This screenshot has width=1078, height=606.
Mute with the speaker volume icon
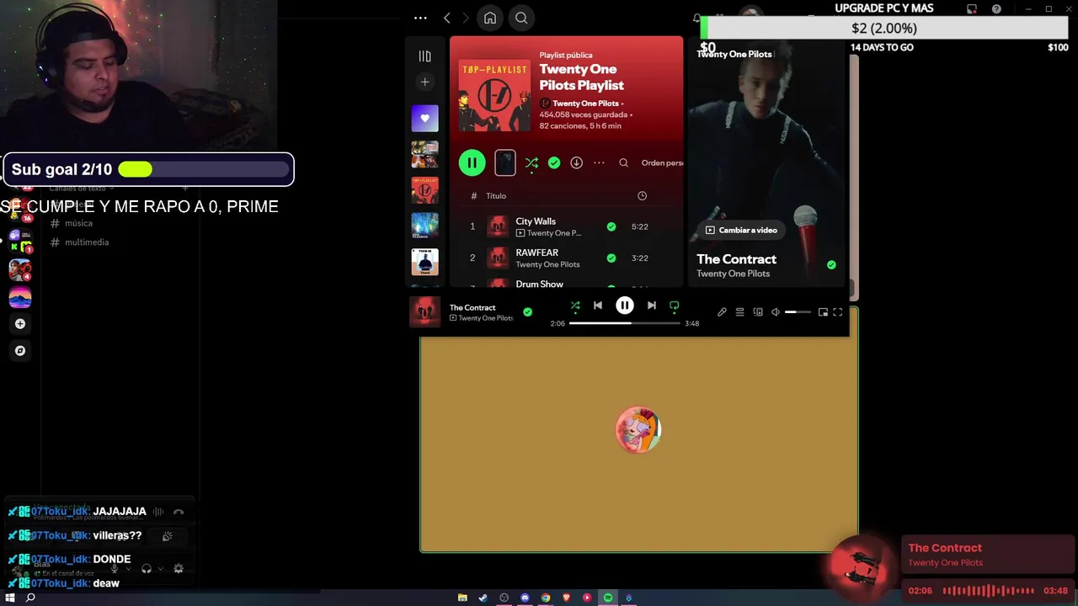point(776,311)
